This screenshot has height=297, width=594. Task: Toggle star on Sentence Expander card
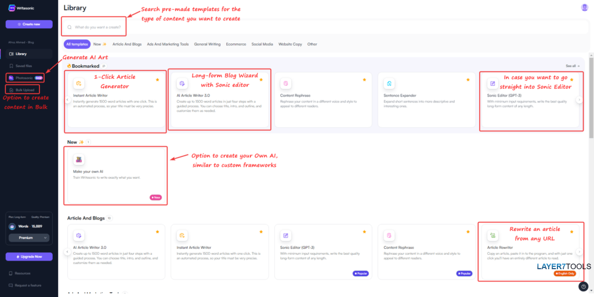[x=468, y=80]
